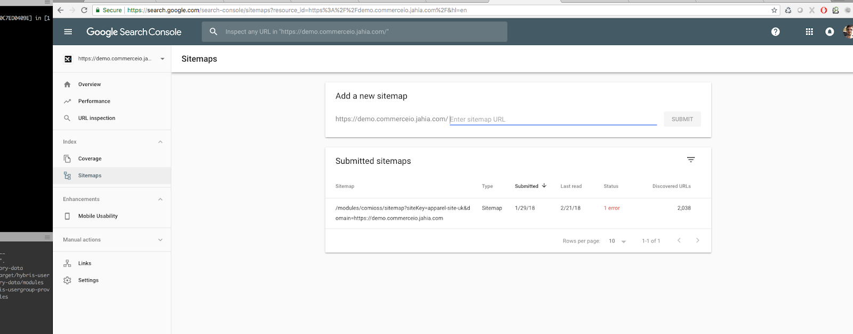Click the 2/21/18 last read date
Screen dimensions: 853x334
570,208
